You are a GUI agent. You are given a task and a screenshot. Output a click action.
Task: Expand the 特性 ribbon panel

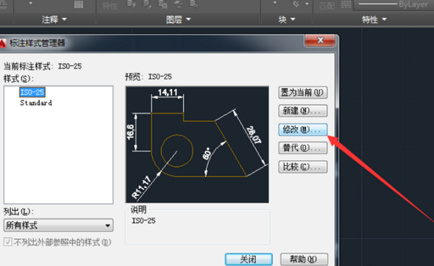pyautogui.click(x=374, y=20)
